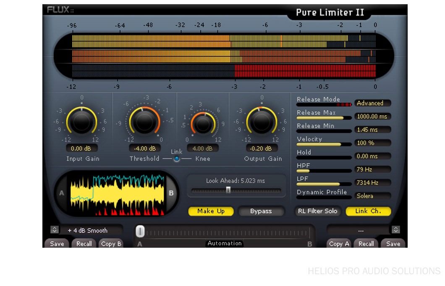Click the Output Gain knob
The height and width of the screenshot is (286, 445).
[x=261, y=122]
